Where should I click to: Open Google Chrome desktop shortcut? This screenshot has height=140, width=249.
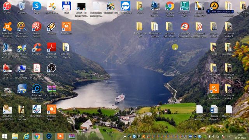click(170, 9)
